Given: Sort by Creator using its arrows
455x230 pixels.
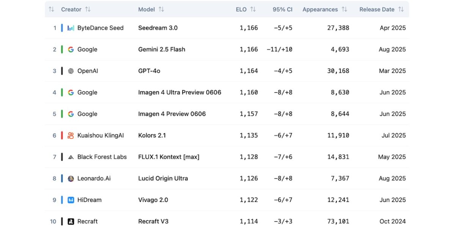Looking at the screenshot, I should coord(88,9).
